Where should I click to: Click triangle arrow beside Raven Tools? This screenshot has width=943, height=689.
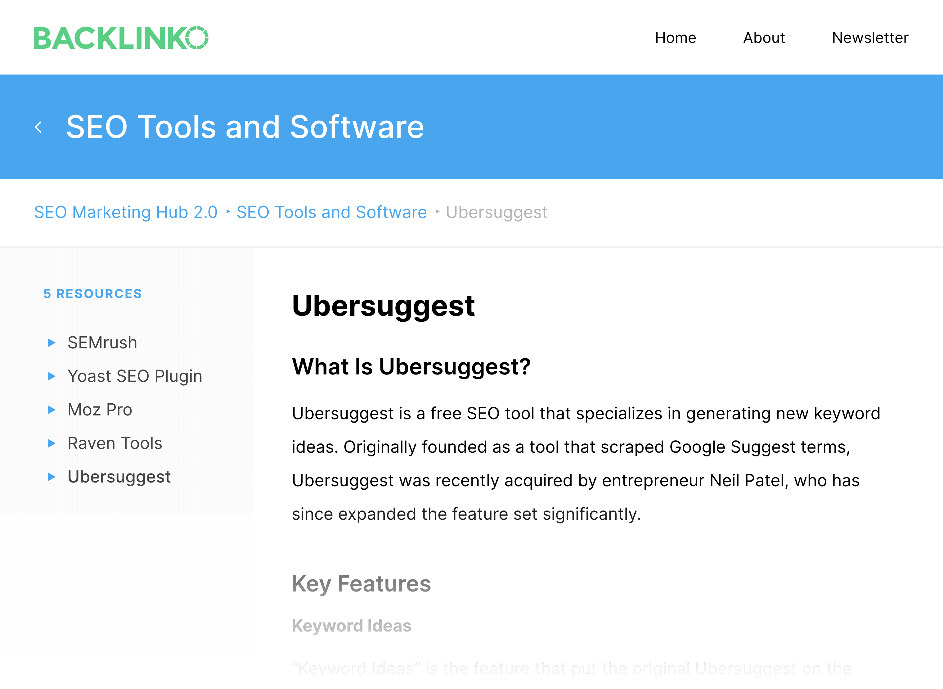click(52, 443)
